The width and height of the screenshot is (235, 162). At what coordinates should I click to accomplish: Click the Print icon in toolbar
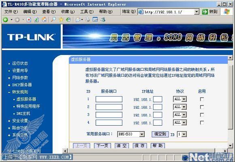tap(88, 19)
